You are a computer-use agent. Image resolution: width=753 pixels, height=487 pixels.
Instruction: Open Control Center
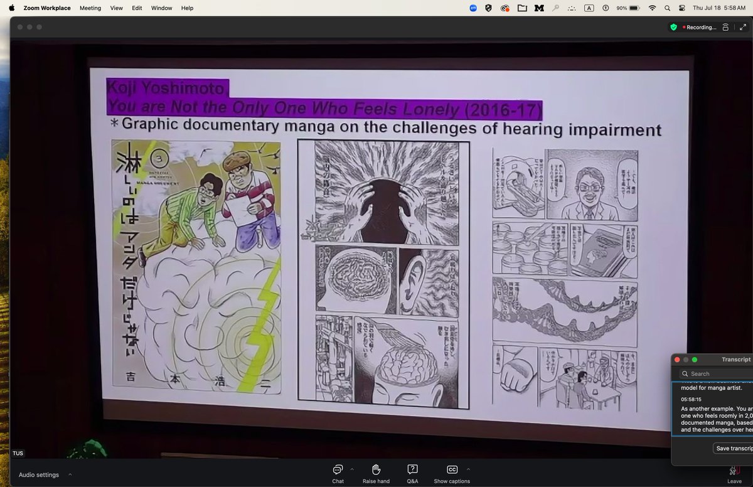(682, 8)
